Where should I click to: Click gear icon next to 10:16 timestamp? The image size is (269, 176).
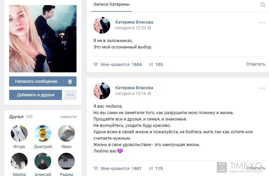pyautogui.click(x=149, y=94)
